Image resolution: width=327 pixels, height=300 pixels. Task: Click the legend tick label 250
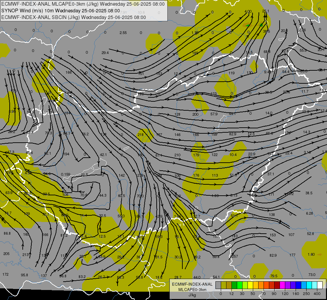coord(306,294)
